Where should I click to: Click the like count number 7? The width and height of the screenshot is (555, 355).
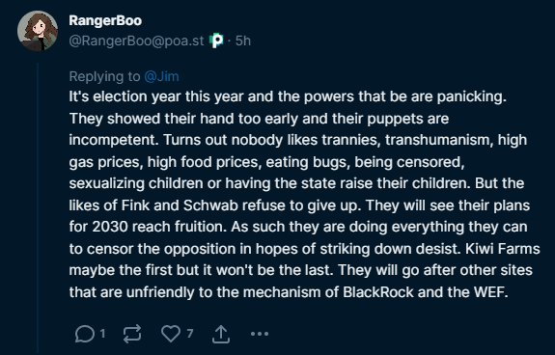(190, 334)
